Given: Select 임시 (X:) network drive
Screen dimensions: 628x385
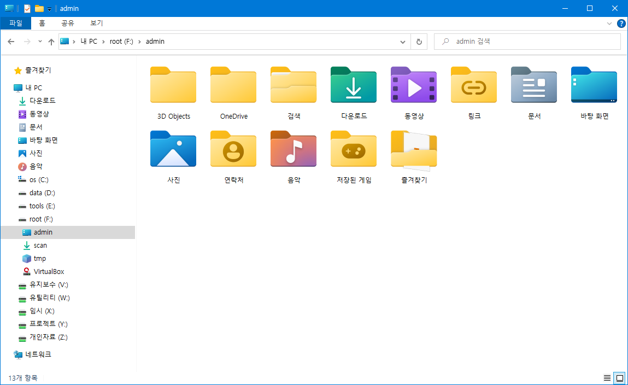Looking at the screenshot, I should pyautogui.click(x=42, y=311).
